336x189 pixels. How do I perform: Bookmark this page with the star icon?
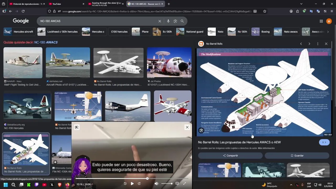tap(265, 11)
